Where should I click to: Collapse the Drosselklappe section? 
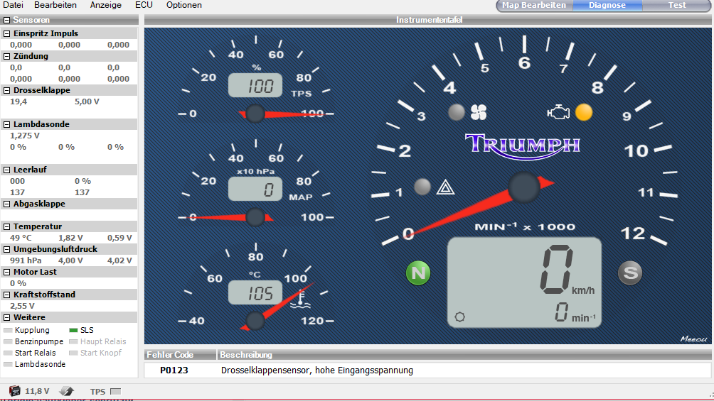[x=7, y=90]
